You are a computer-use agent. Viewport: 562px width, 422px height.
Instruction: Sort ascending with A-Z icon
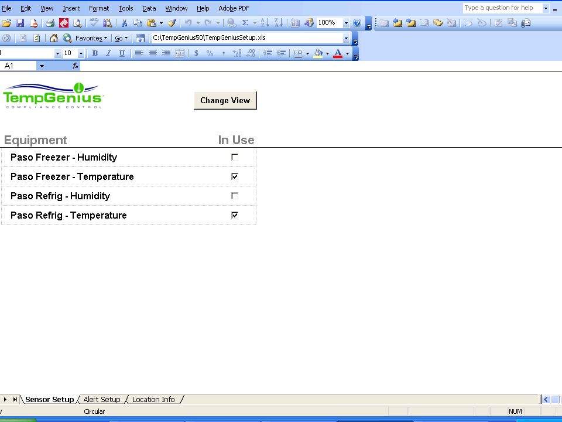(265, 23)
